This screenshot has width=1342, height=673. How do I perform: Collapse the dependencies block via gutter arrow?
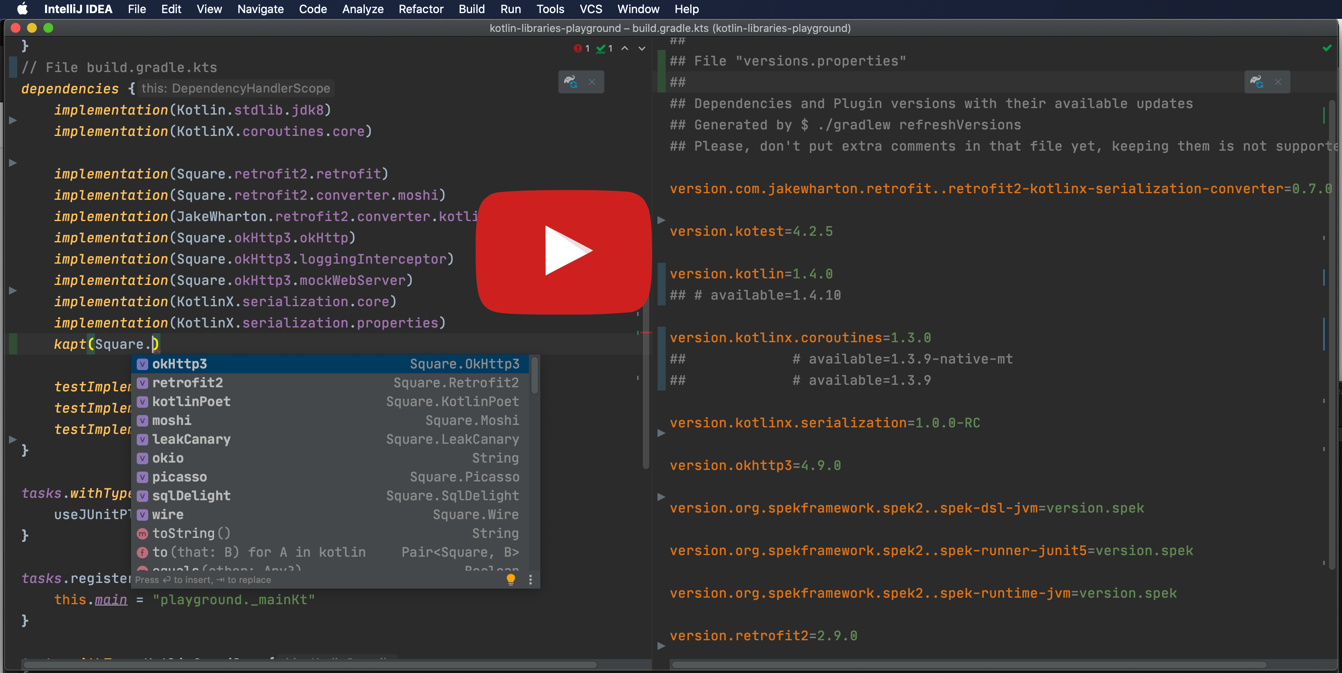13,118
